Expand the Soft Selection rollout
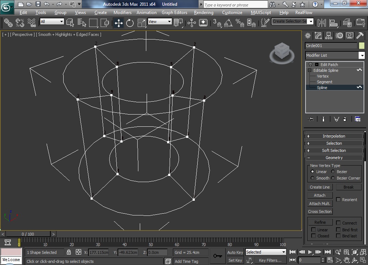The width and height of the screenshot is (368, 265). point(334,150)
